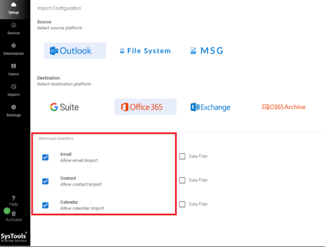Click the 'Allow contact import' description
Screen dimensions: 325x247
pyautogui.click(x=81, y=184)
